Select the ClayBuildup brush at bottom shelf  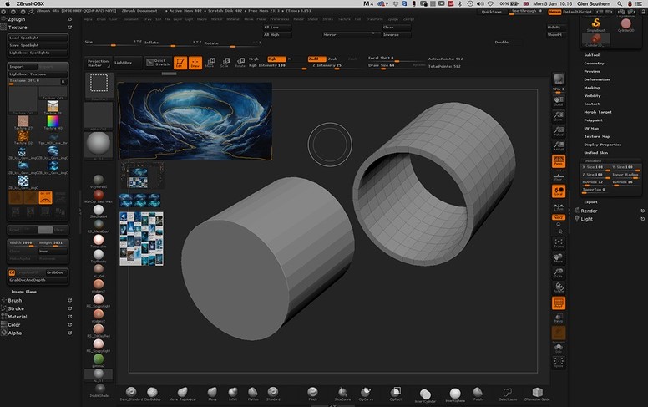(x=153, y=392)
